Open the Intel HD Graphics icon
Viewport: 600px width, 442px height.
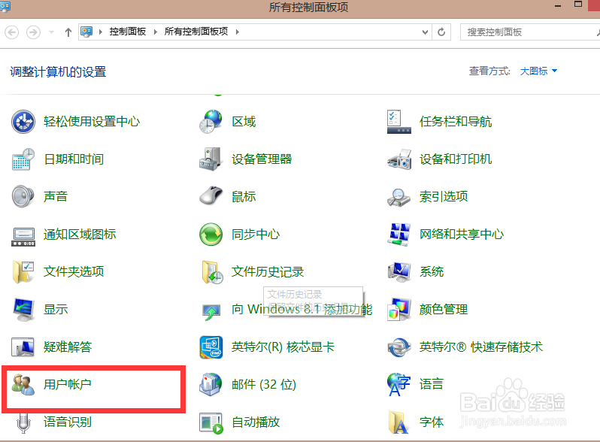coord(211,347)
